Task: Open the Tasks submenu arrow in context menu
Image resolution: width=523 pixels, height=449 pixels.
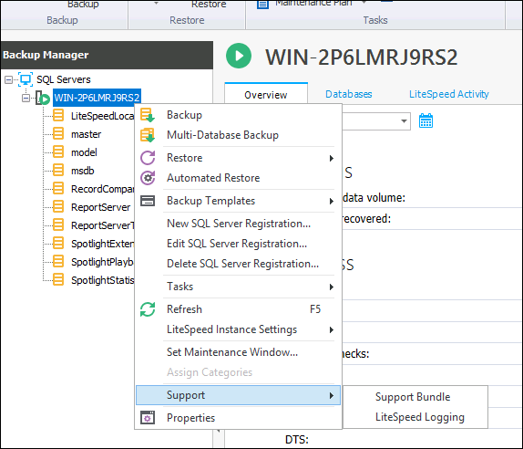Action: (x=332, y=287)
